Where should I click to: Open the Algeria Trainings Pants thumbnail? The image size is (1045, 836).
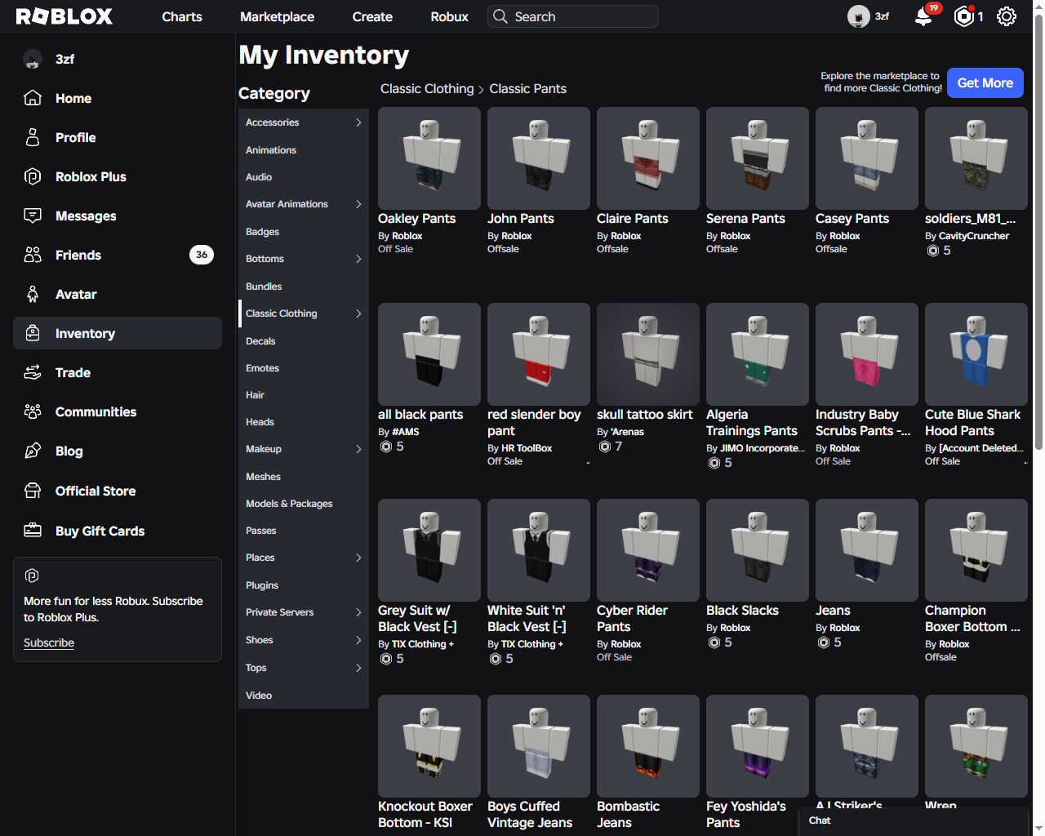(758, 354)
